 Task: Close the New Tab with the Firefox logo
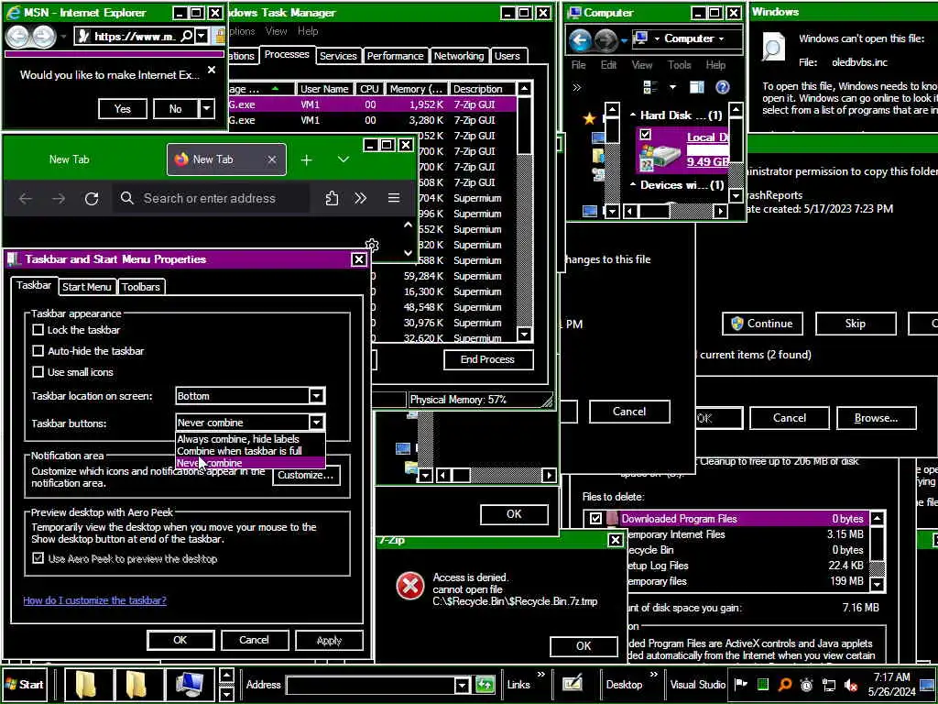[271, 159]
